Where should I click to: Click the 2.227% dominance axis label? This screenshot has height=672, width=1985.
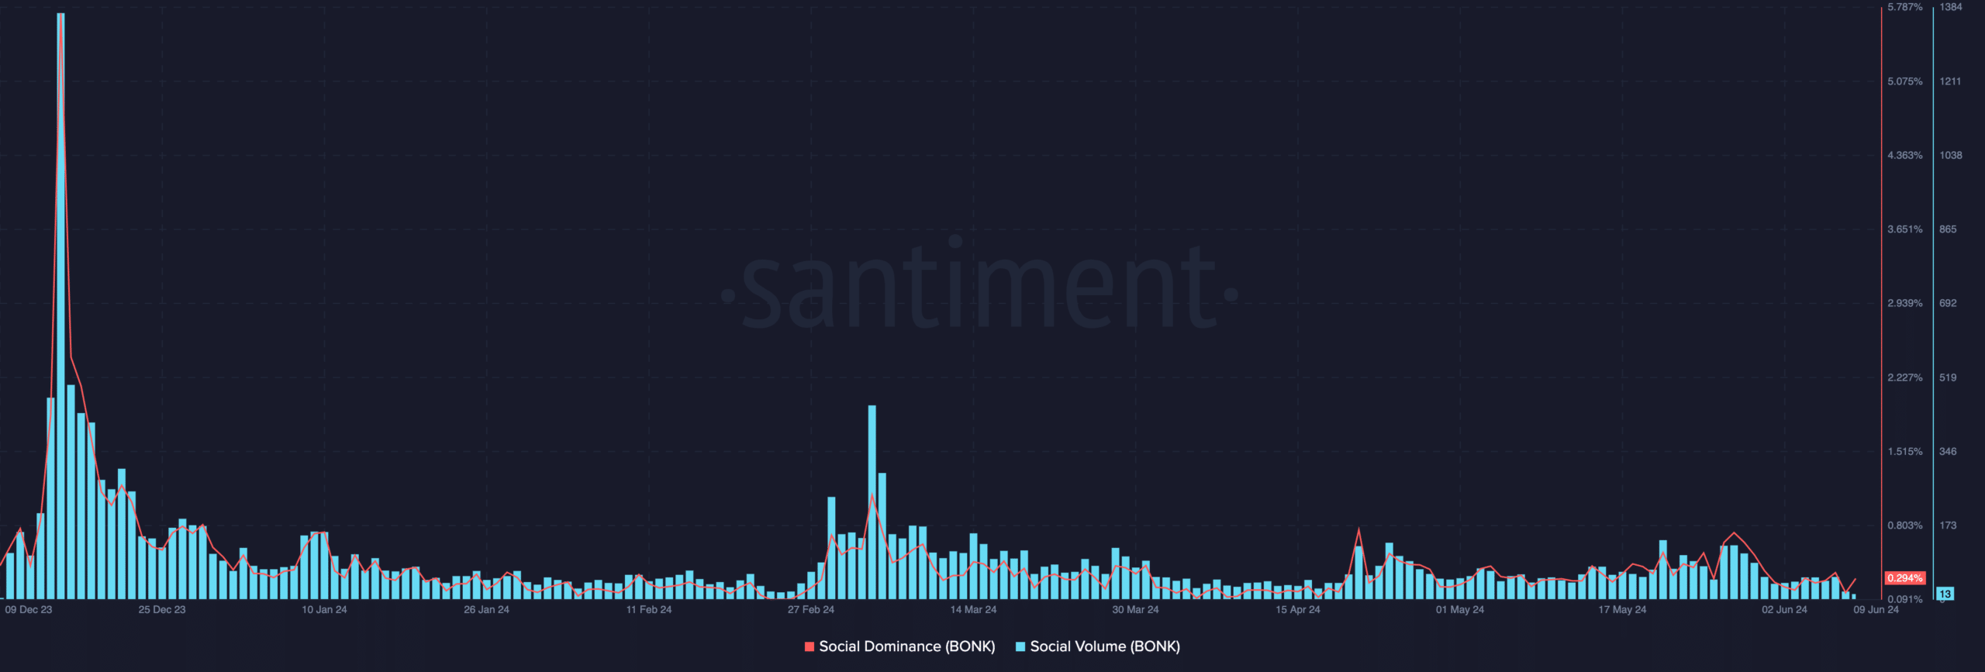pyautogui.click(x=1905, y=377)
